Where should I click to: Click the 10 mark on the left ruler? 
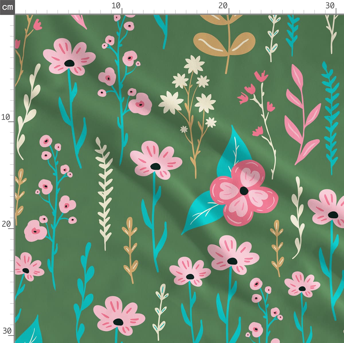pos(6,117)
